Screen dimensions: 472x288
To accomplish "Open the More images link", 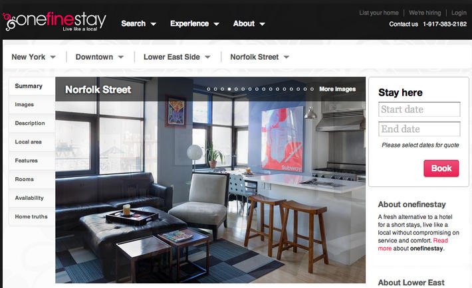I will (338, 89).
